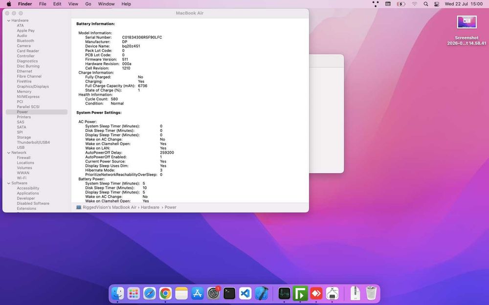Screen dimensions: 489x305
Task: Open the App Store dock icon
Action: 197,293
